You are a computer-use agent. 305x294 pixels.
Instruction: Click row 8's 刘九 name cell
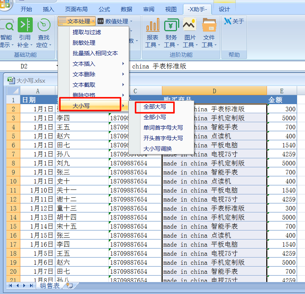[x=82, y=163]
